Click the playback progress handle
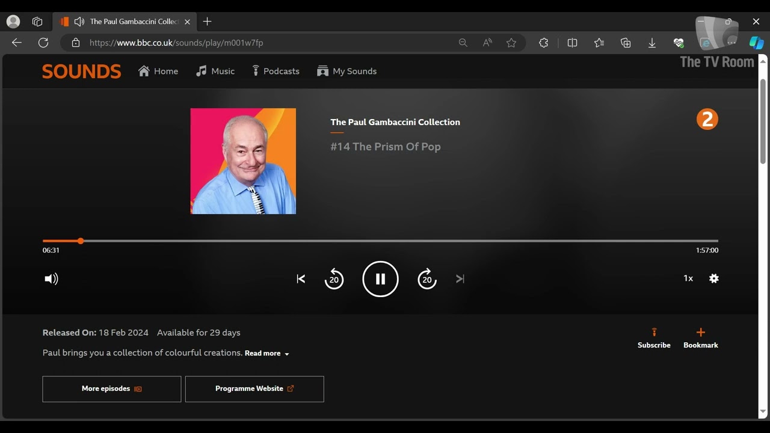Image resolution: width=770 pixels, height=433 pixels. pos(81,241)
